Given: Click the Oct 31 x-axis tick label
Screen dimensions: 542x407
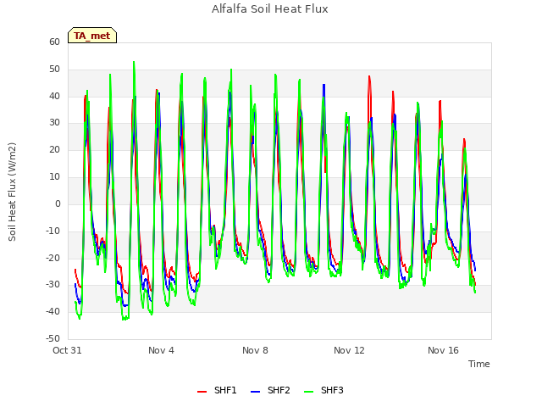Looking at the screenshot, I should [67, 350].
